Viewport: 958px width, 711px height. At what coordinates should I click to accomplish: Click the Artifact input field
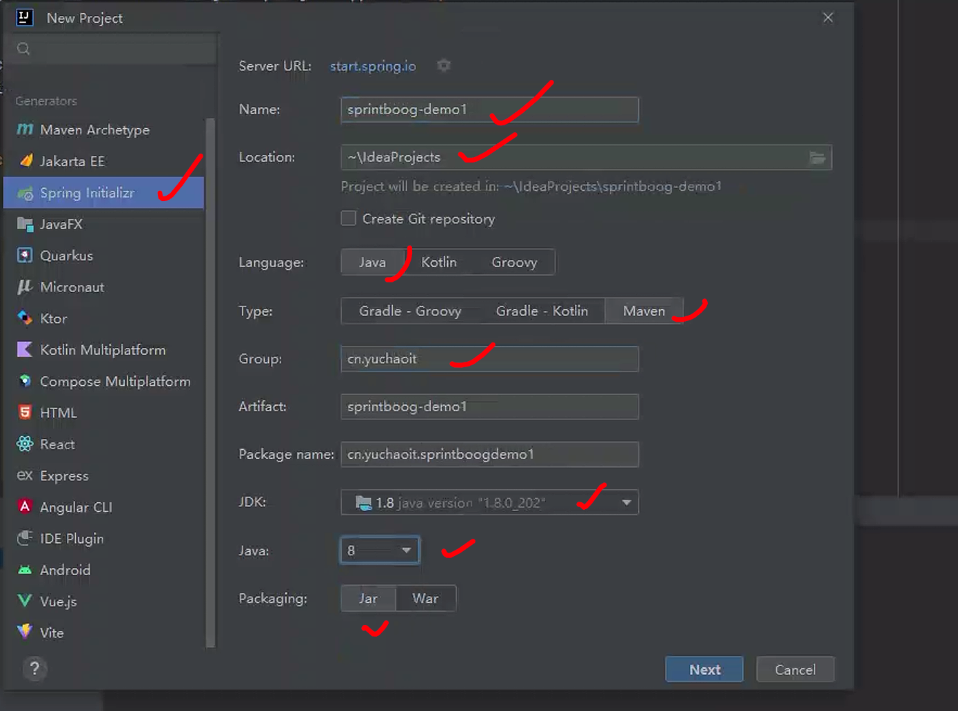click(x=489, y=407)
